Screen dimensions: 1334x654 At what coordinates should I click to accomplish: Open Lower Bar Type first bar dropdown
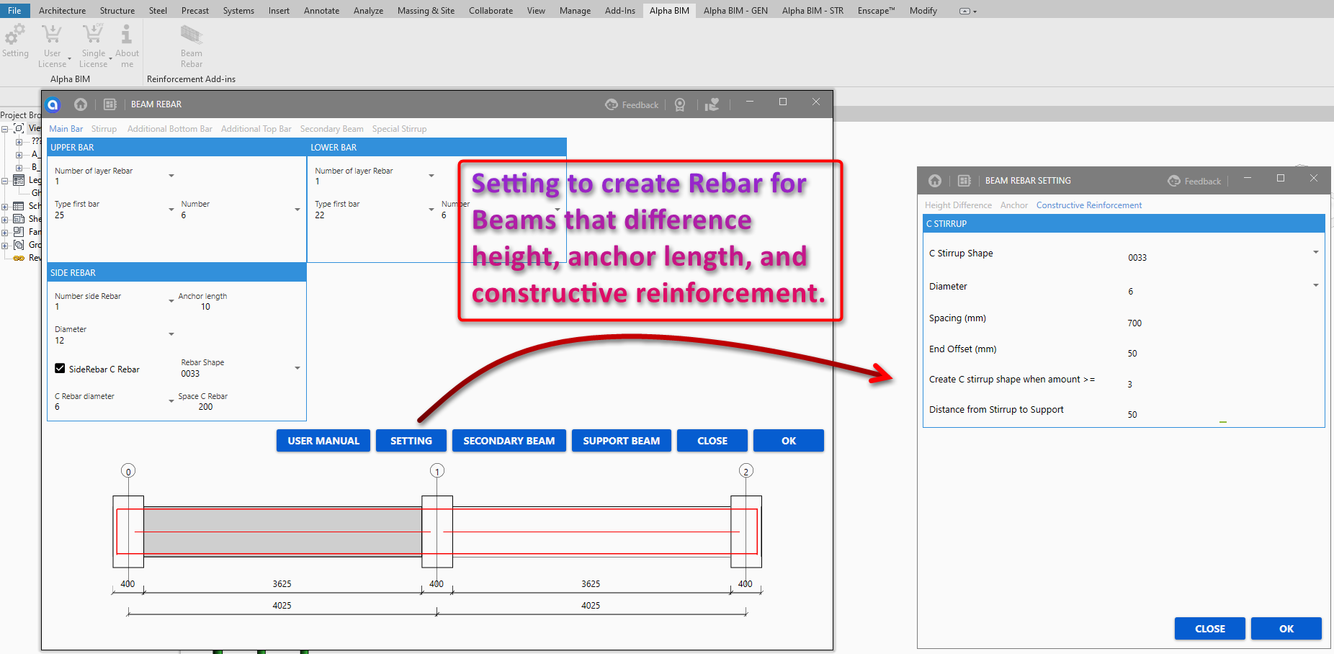tap(431, 210)
